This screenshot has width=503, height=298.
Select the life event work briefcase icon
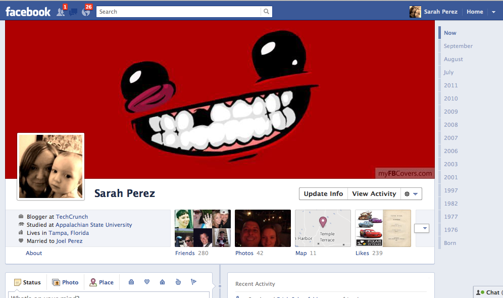[x=131, y=282]
